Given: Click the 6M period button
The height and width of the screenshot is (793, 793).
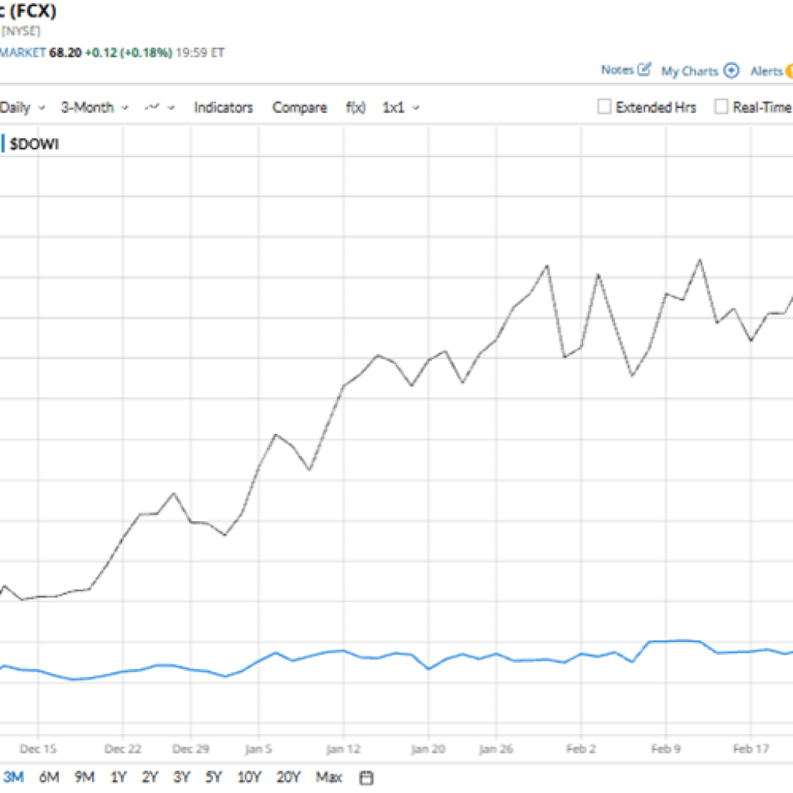Looking at the screenshot, I should coord(48,777).
